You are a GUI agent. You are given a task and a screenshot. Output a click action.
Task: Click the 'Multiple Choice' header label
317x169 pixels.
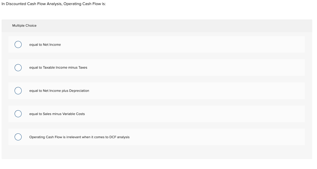[24, 25]
